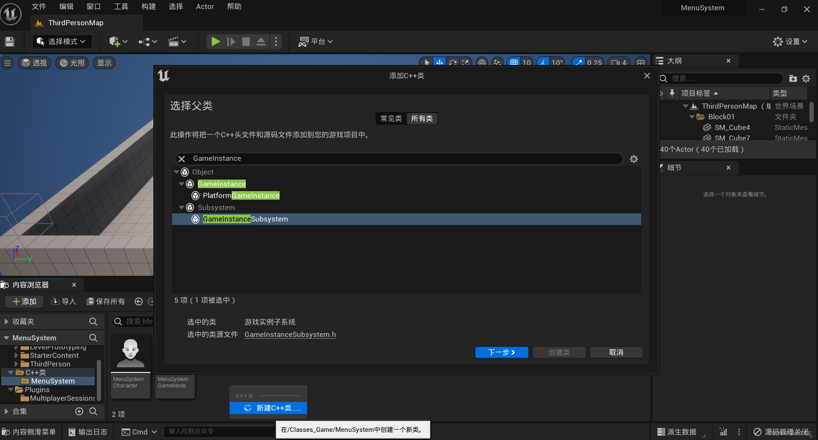Open class viewer settings gear in dialog
Image resolution: width=818 pixels, height=440 pixels.
point(634,159)
